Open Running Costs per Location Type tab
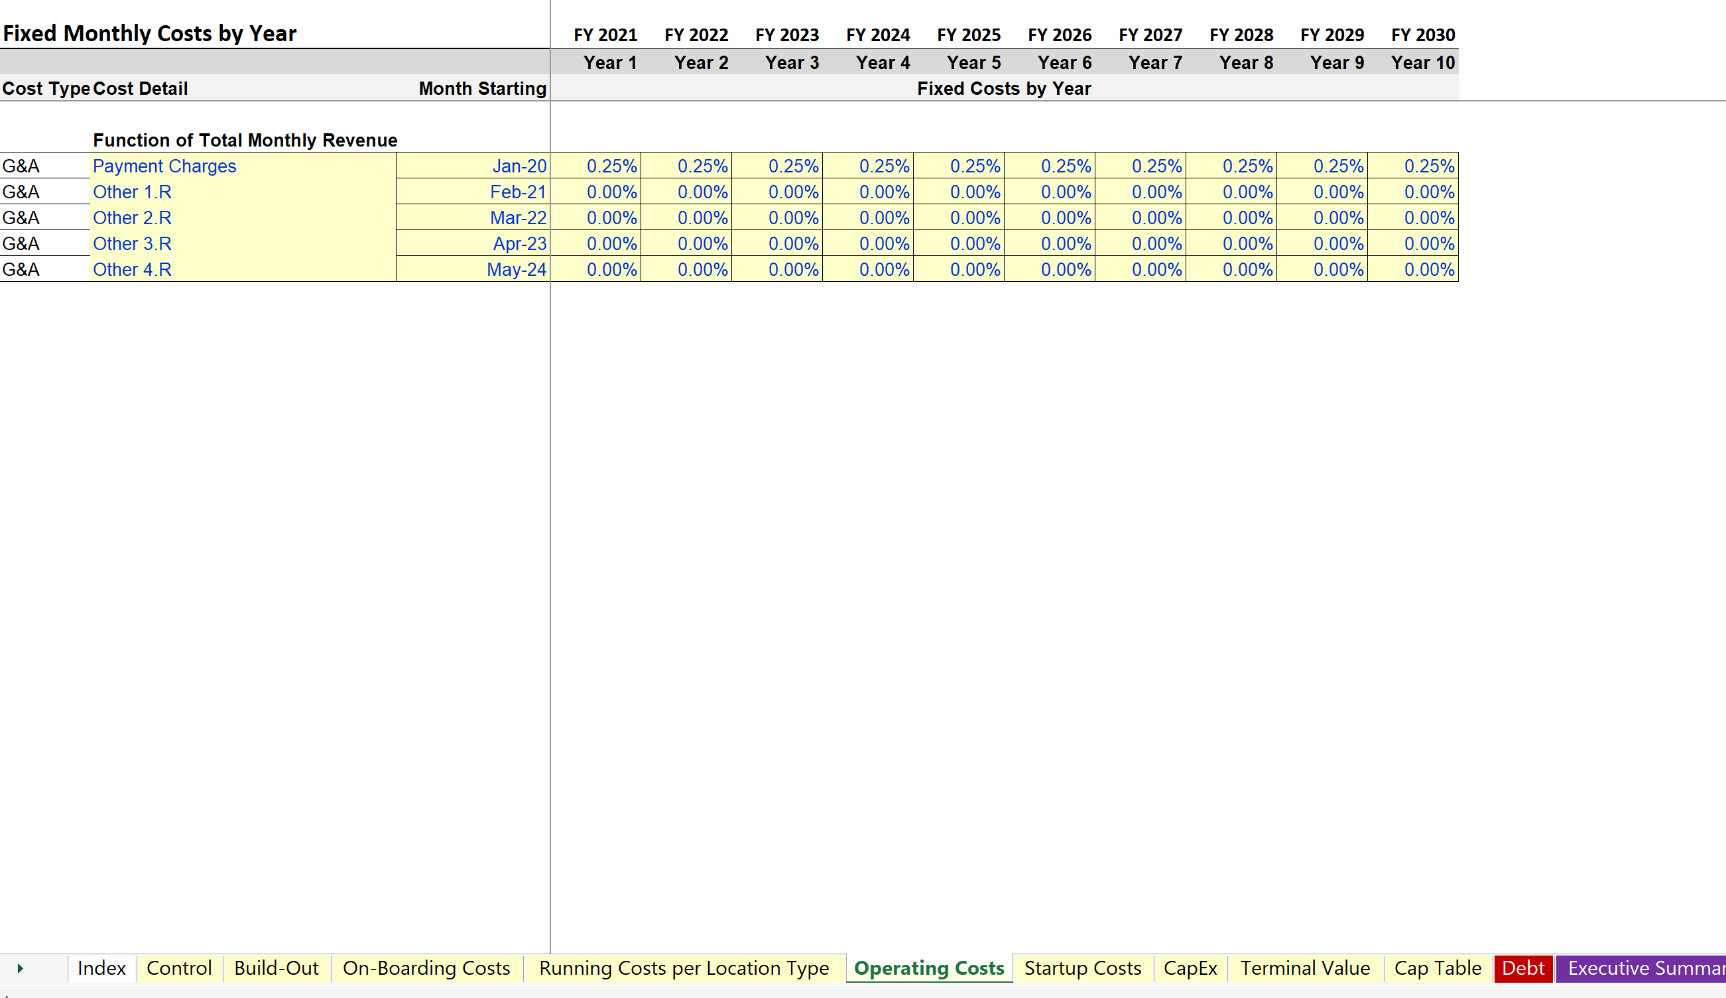Image resolution: width=1726 pixels, height=998 pixels. point(684,968)
